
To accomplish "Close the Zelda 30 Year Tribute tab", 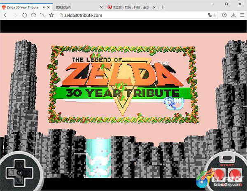I will click(49, 7).
